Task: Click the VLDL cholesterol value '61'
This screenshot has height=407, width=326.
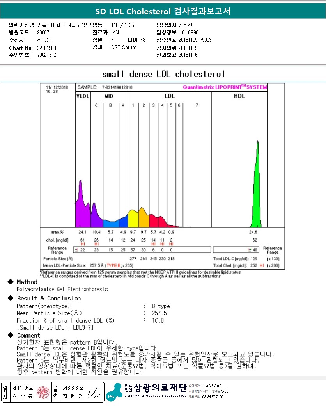Action: click(x=82, y=240)
